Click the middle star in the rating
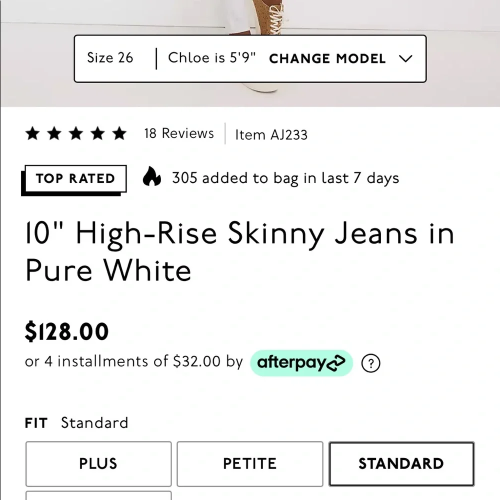Screen dimensions: 500x500 pos(76,133)
